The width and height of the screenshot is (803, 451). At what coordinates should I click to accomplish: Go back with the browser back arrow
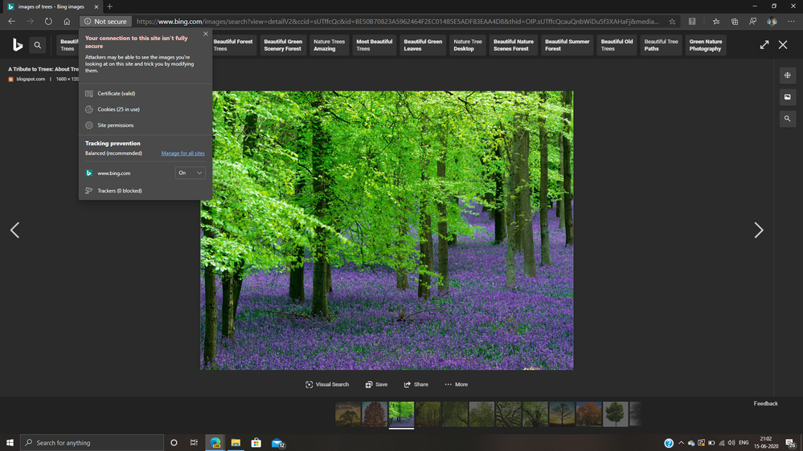(11, 22)
